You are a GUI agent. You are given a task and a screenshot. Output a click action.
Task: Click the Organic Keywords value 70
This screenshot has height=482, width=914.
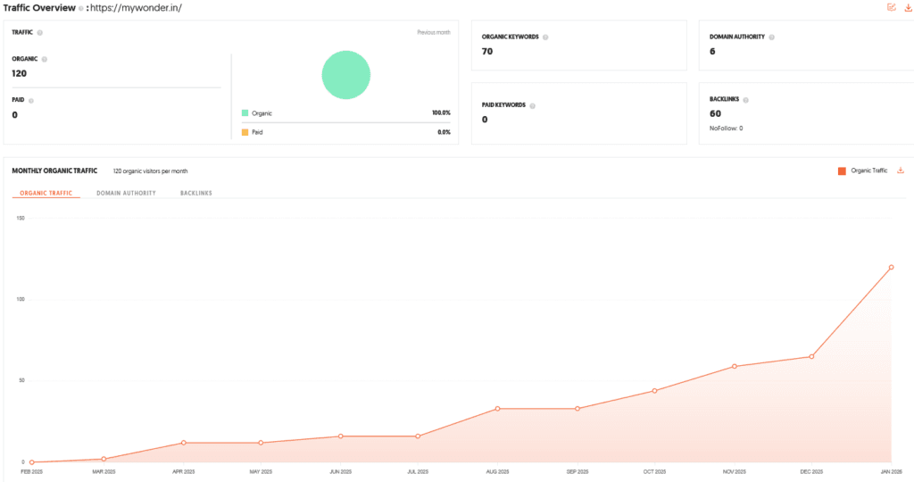point(487,51)
